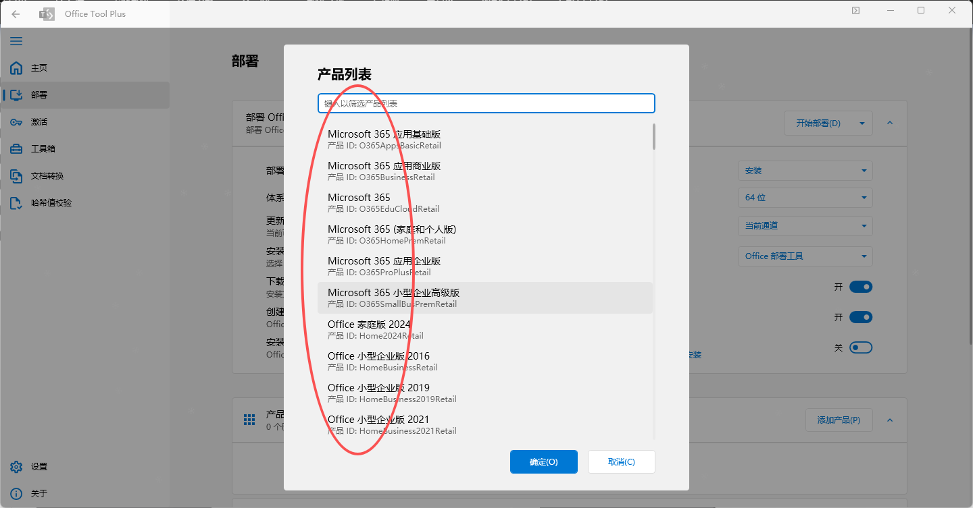This screenshot has height=508, width=973.
Task: Open the 激活 activation page via key icon
Action: (x=16, y=121)
